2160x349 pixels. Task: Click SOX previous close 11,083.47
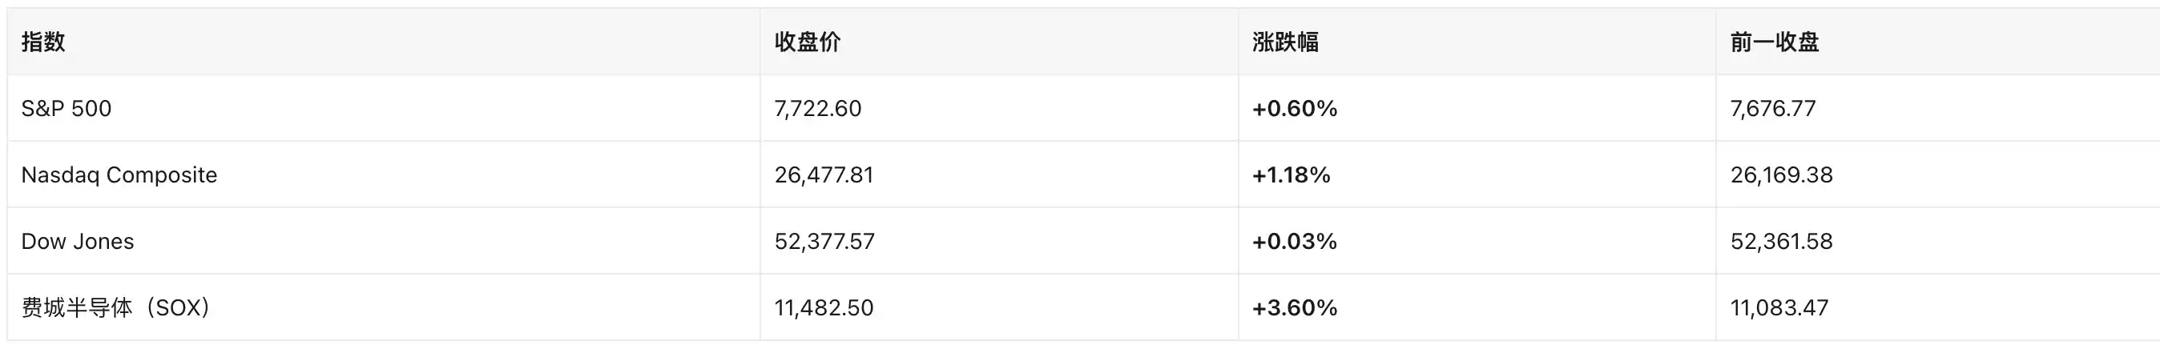1779,307
